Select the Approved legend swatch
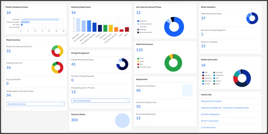This screenshot has width=268, height=134. click(138, 21)
